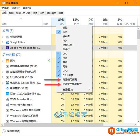Toggle 磁盘 column in context menu
The image size is (140, 136).
74,62
